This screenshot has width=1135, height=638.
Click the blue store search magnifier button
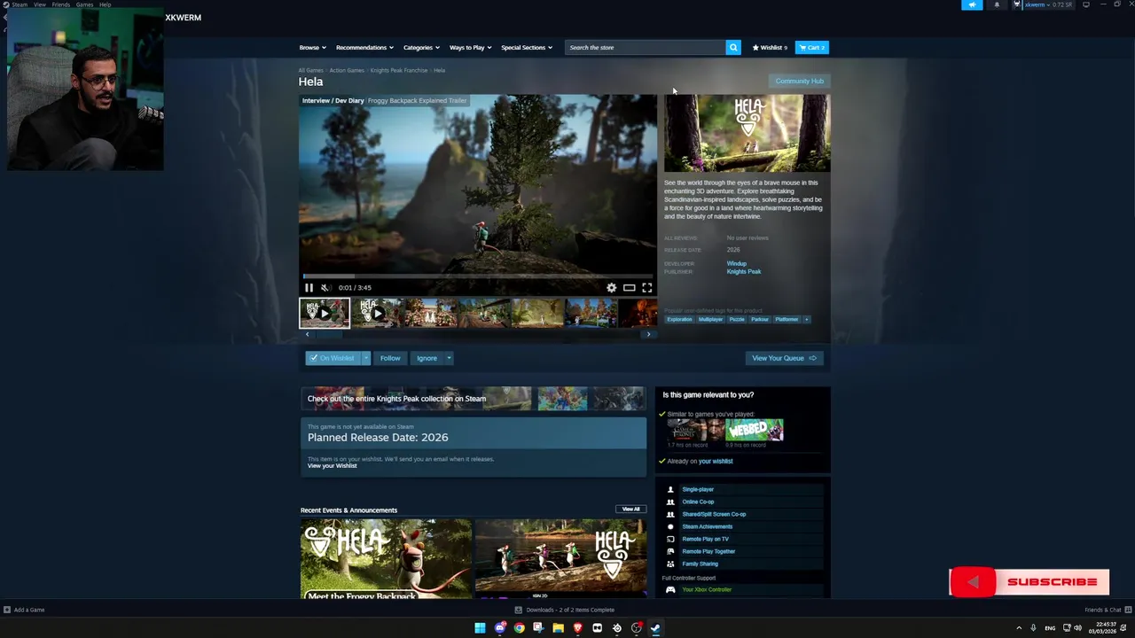[x=733, y=47]
